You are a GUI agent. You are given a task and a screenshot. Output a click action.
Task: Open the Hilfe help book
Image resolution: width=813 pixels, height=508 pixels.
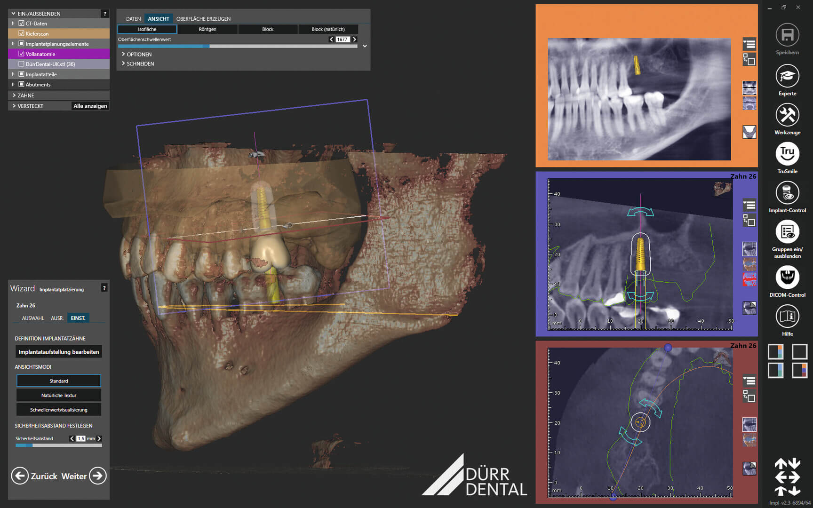click(x=787, y=317)
